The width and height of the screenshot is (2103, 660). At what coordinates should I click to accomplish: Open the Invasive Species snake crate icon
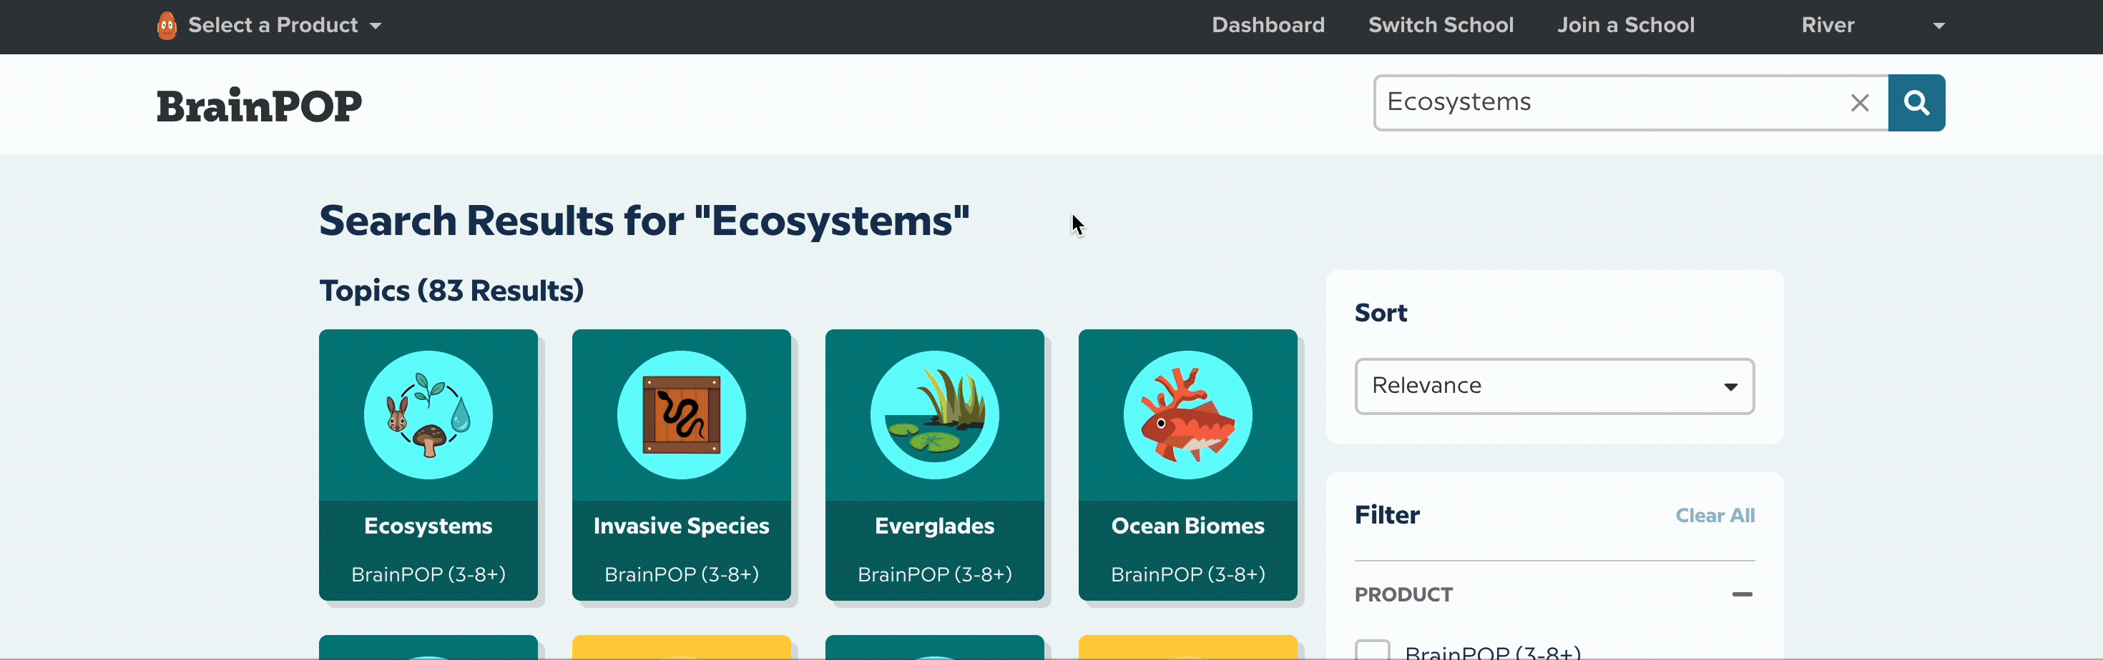click(x=682, y=415)
